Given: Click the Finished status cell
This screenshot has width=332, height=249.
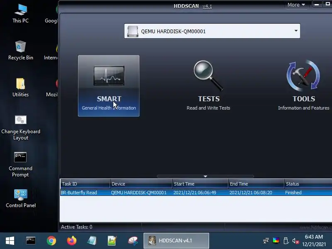Looking at the screenshot, I should click(293, 193).
